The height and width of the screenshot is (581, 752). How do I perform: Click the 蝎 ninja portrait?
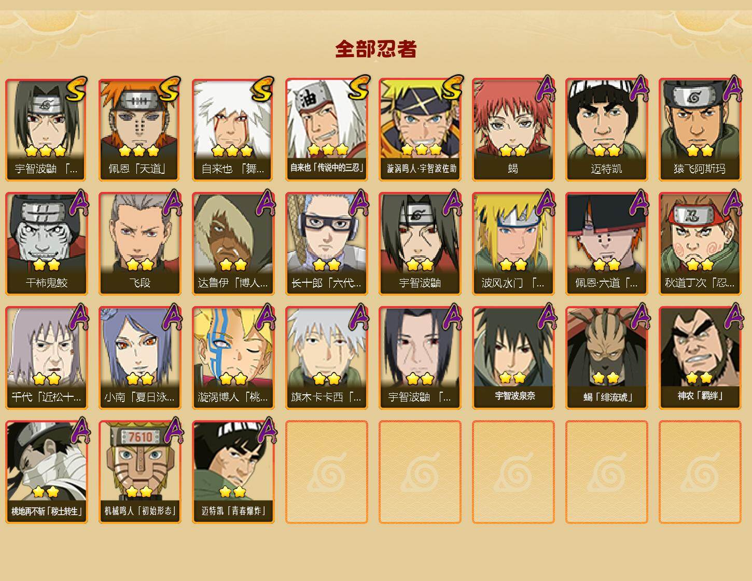tap(513, 130)
